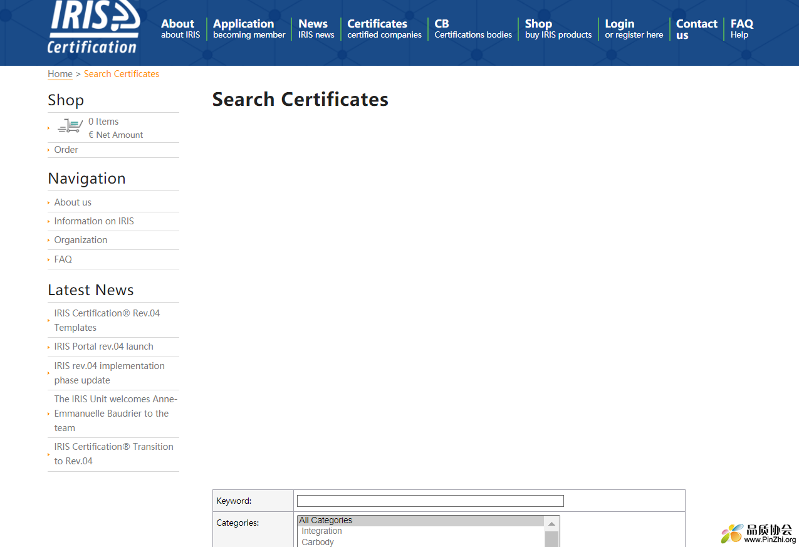Open the Contact us menu
The height and width of the screenshot is (547, 799).
coord(696,29)
